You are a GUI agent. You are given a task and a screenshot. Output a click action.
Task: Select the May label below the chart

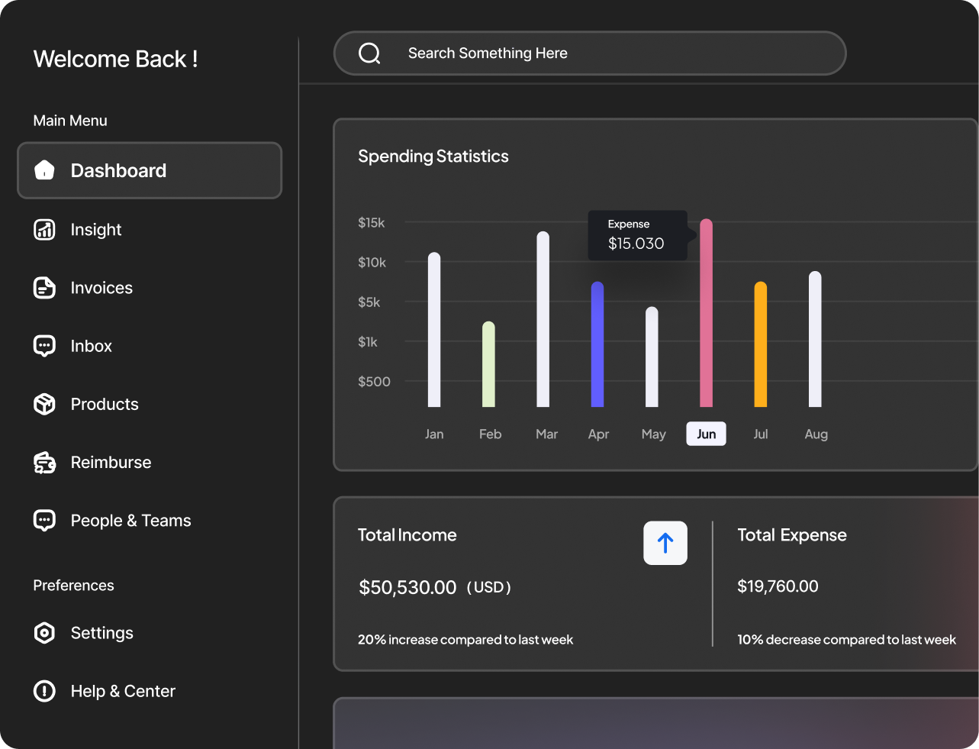coord(653,434)
